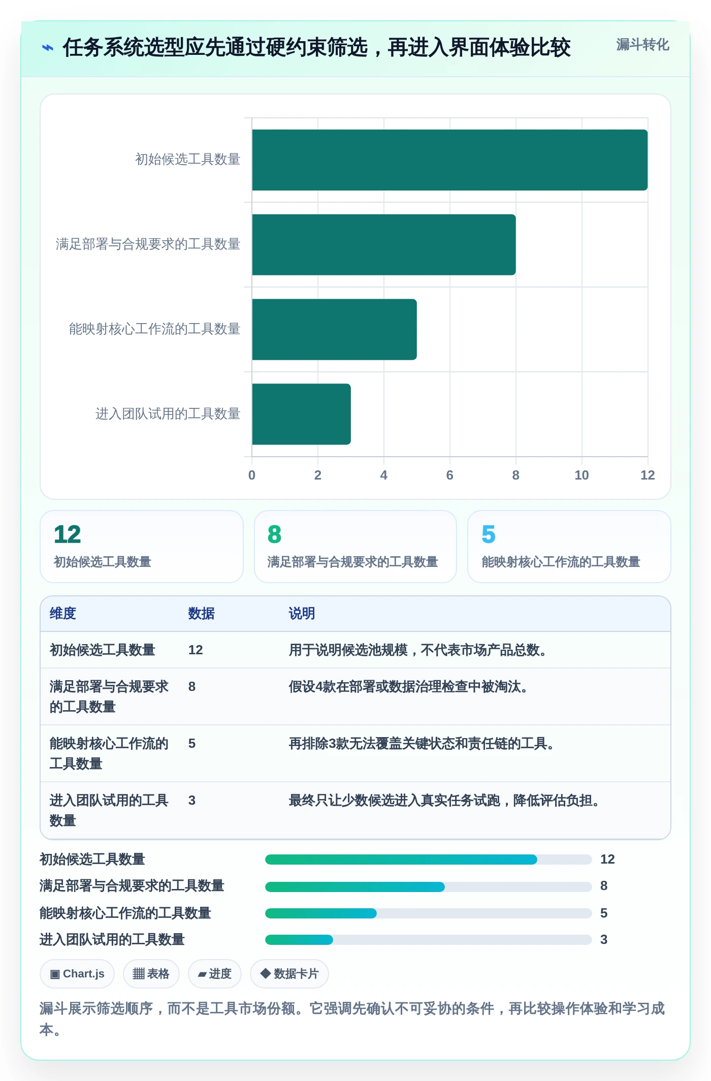Click the 进度 chip
The image size is (711, 1081).
[214, 974]
